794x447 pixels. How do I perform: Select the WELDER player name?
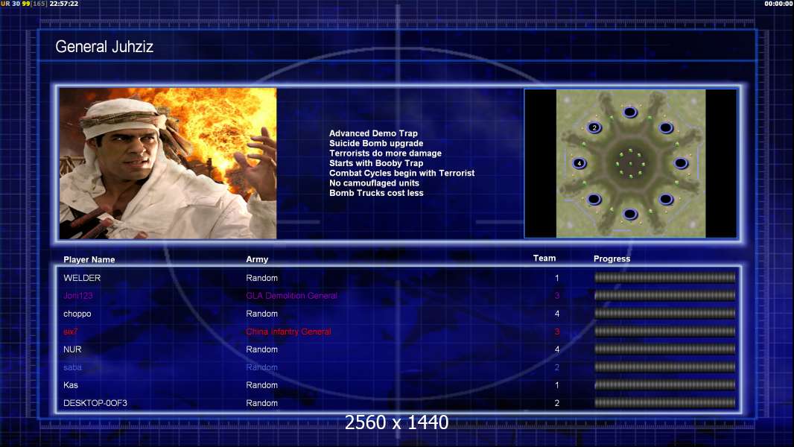tap(82, 278)
